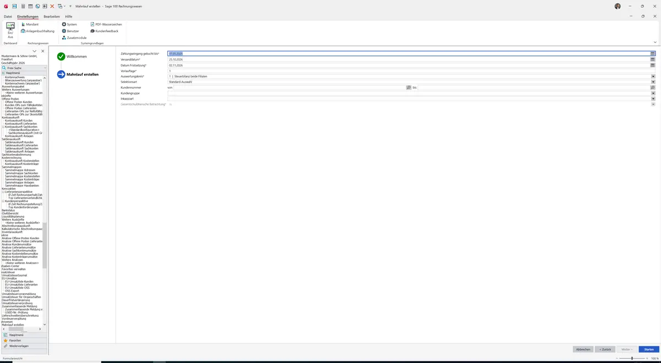Click the calendar icon in the quick access toolbar
The image size is (661, 363).
(x=30, y=5)
